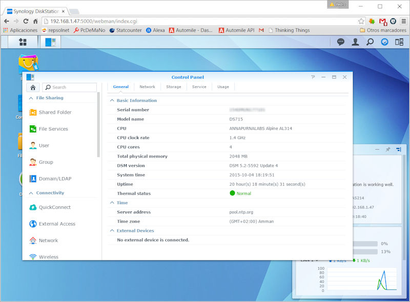Open the repsolnet bookmark
Screen dimensions: 410x302
coord(55,30)
